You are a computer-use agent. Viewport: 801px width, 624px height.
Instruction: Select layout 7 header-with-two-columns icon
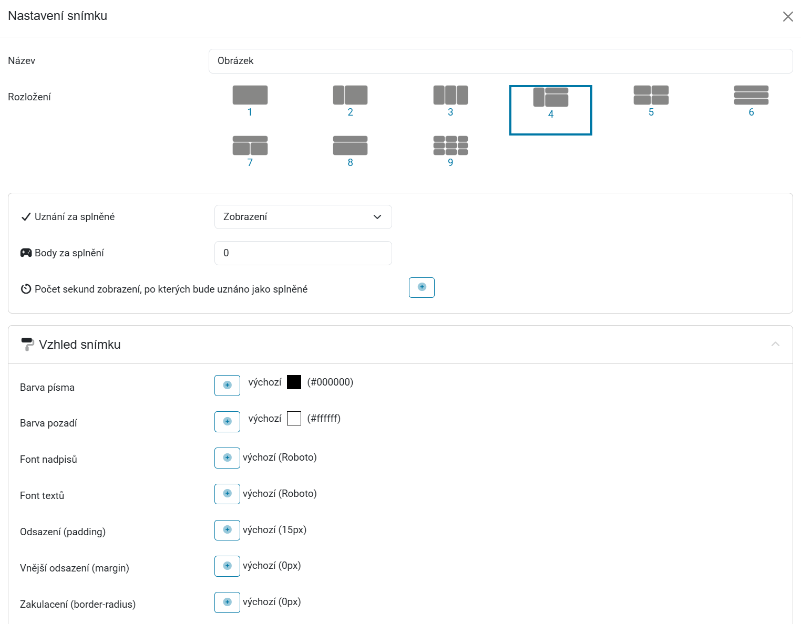pyautogui.click(x=250, y=145)
